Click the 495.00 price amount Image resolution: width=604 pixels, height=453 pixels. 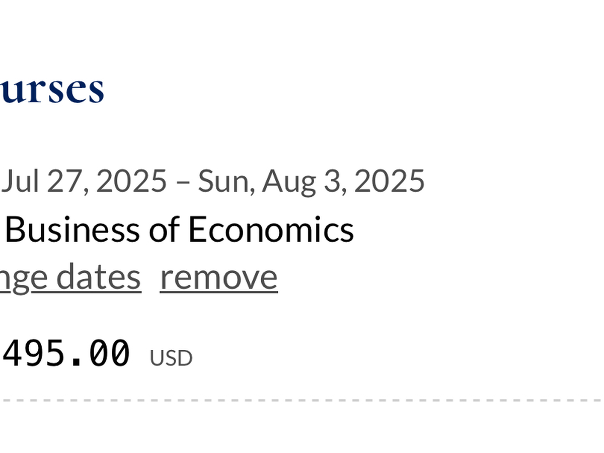[66, 353]
